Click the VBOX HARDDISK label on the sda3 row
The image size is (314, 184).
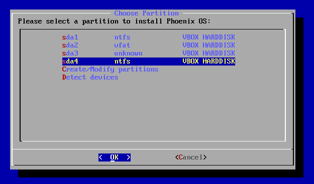pos(208,53)
